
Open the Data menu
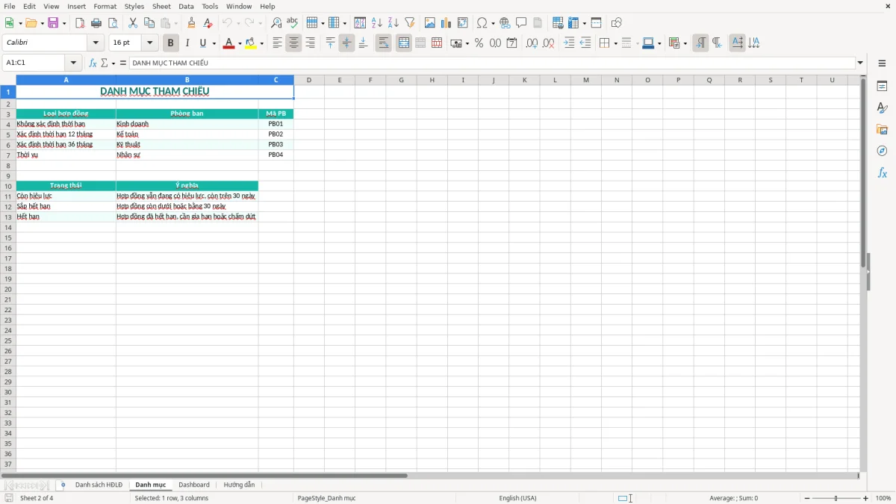[186, 6]
